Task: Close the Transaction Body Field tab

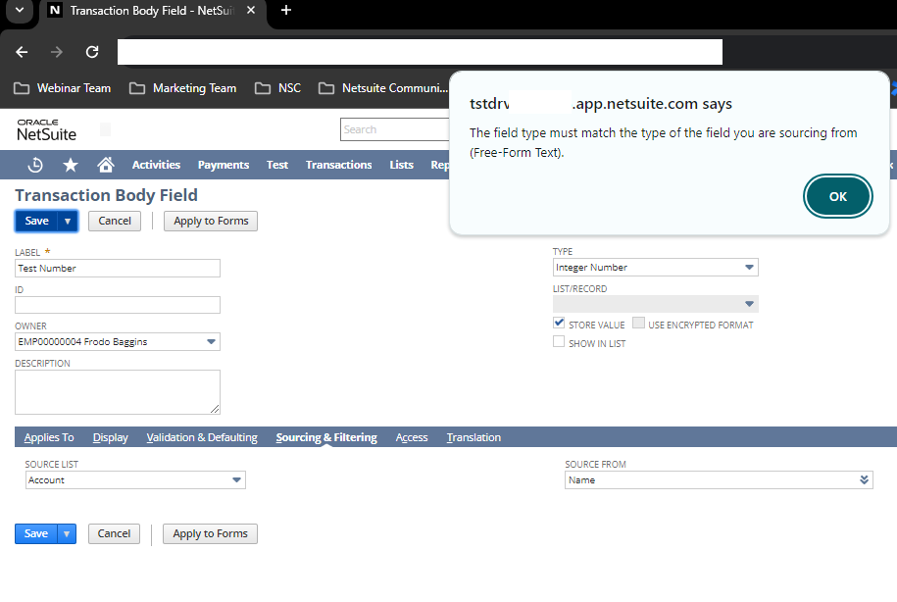Action: click(251, 11)
